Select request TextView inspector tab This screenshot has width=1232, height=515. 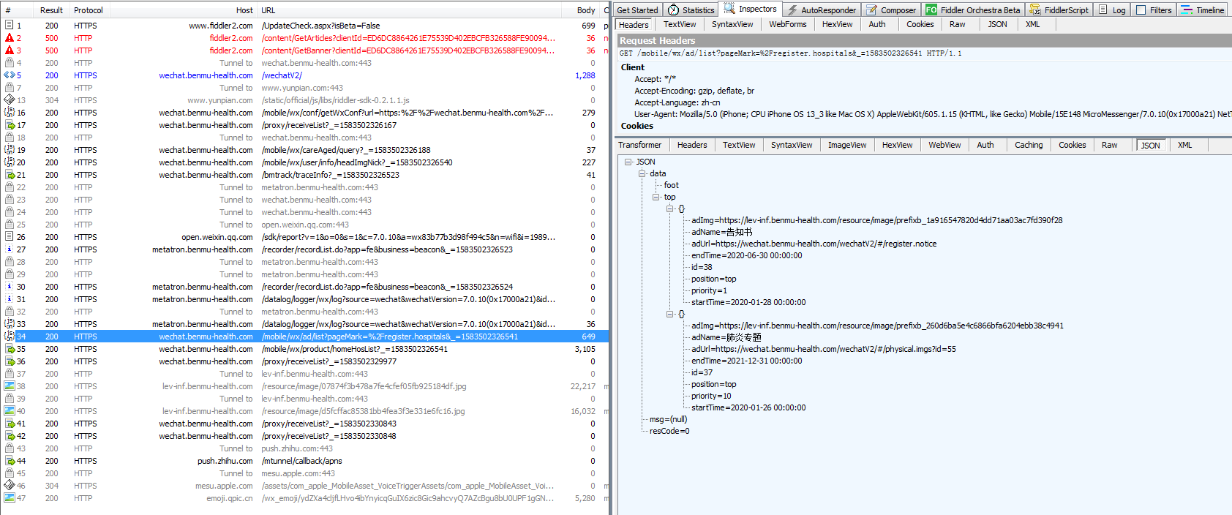pyautogui.click(x=680, y=24)
